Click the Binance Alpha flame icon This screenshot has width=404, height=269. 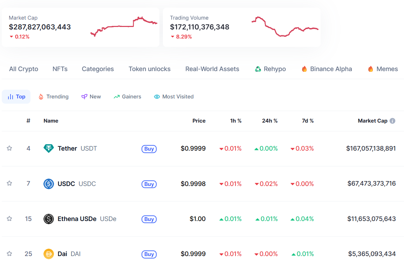point(304,69)
